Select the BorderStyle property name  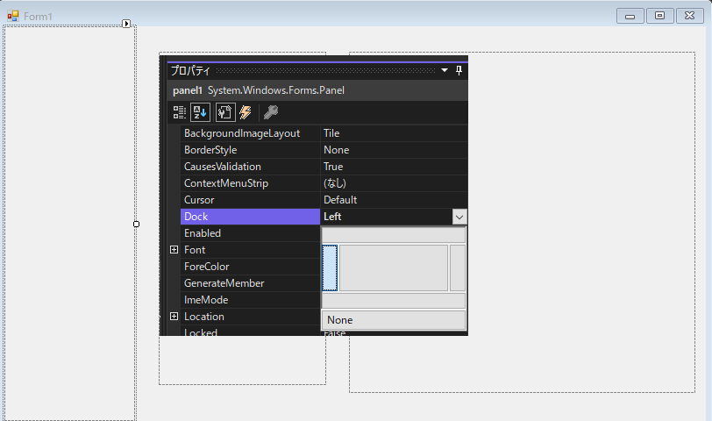coord(210,150)
